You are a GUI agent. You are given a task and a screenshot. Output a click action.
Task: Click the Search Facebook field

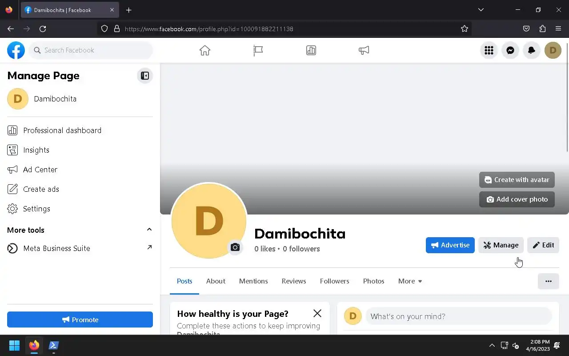91,50
